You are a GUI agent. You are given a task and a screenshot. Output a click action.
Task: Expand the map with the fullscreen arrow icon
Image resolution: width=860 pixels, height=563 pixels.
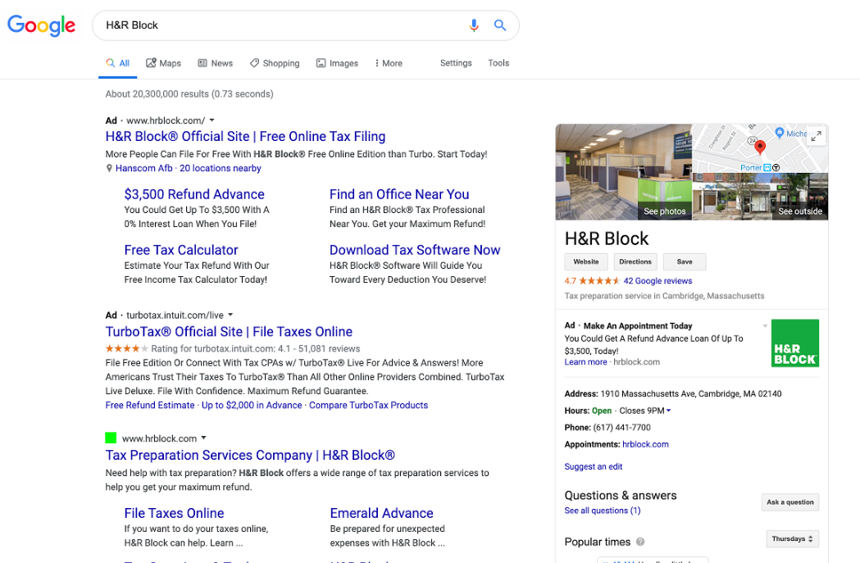coord(816,136)
